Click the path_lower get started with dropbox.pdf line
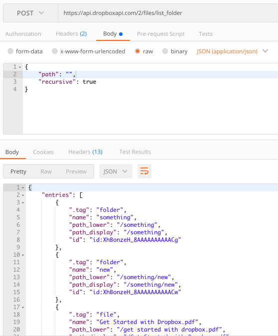Viewport: 278px width, 336px height. [147, 330]
